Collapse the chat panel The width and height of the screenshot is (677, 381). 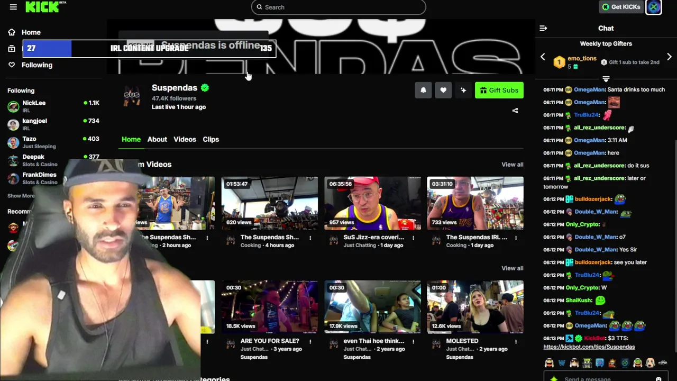(543, 28)
